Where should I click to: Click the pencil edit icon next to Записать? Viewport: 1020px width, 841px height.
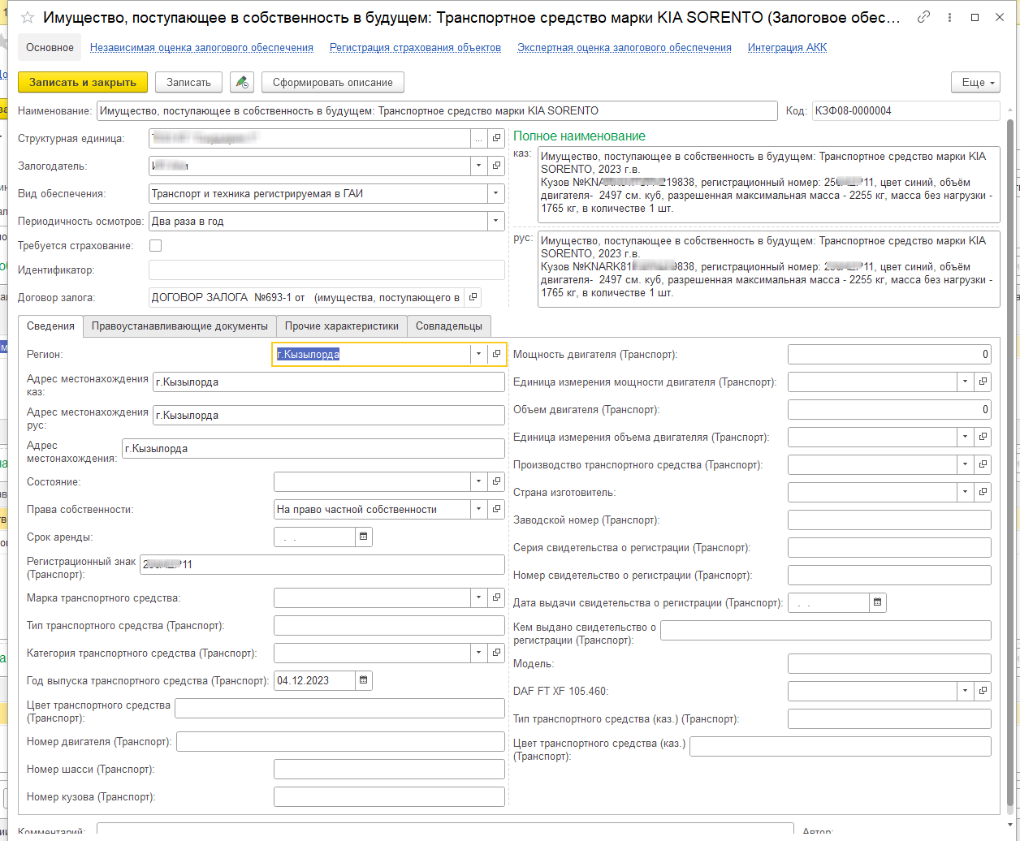coord(242,82)
